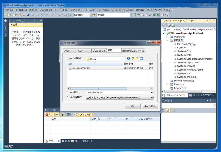The image size is (221, 152).
Task: Switch to the COM tab
Action: 84,51
